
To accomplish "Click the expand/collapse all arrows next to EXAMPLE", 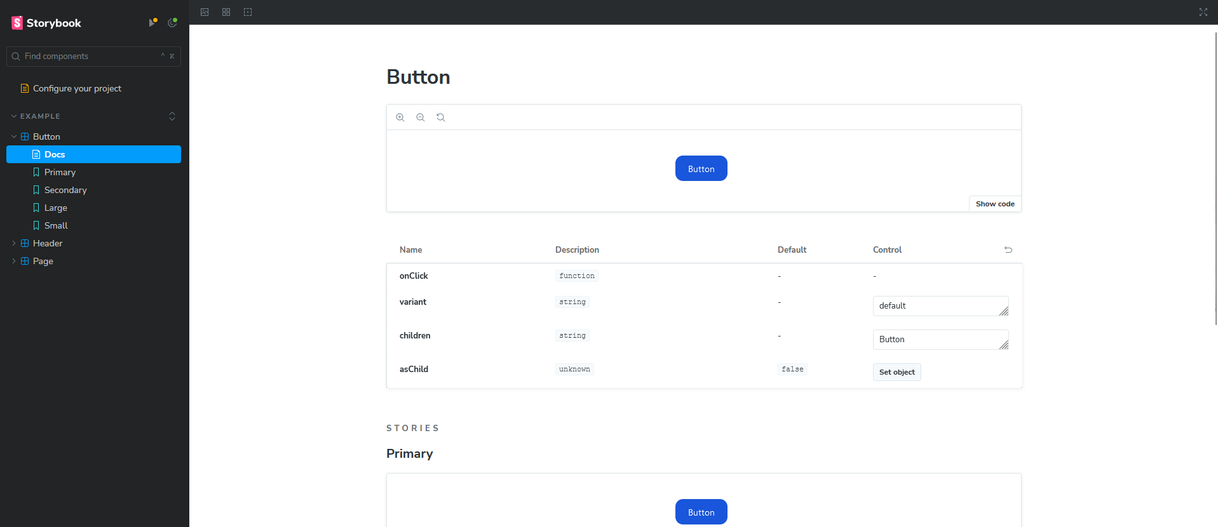I will pyautogui.click(x=172, y=116).
